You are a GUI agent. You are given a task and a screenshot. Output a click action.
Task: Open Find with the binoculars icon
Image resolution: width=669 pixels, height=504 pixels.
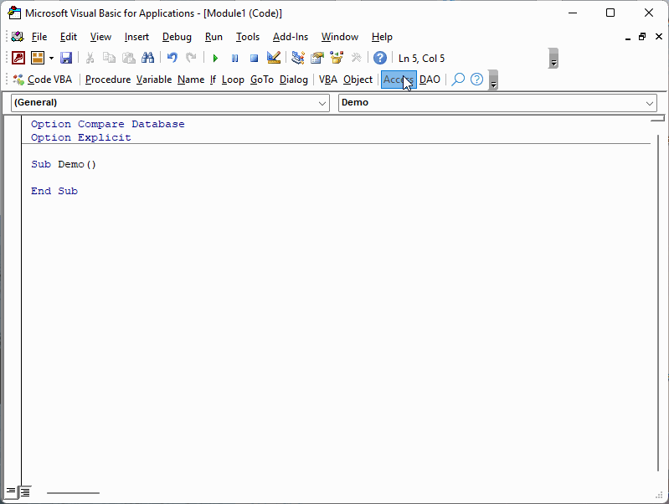pyautogui.click(x=148, y=58)
